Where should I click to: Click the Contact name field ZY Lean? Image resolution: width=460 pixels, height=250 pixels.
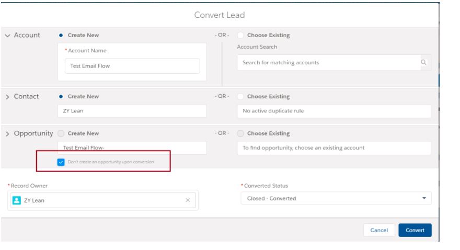[x=132, y=111]
